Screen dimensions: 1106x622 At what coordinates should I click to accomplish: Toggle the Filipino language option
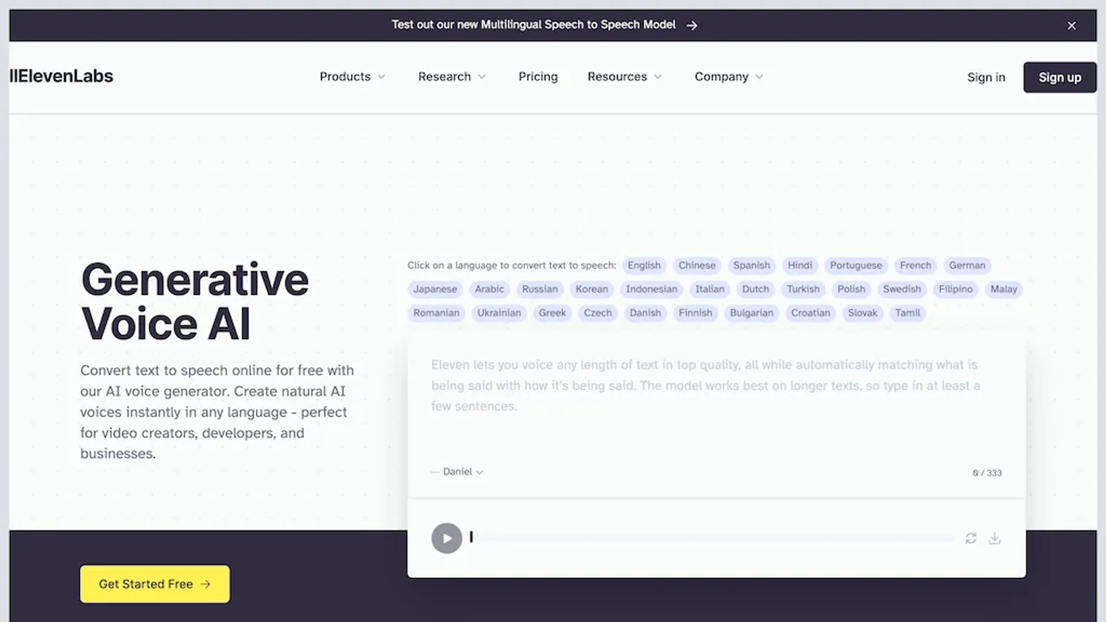click(x=956, y=289)
